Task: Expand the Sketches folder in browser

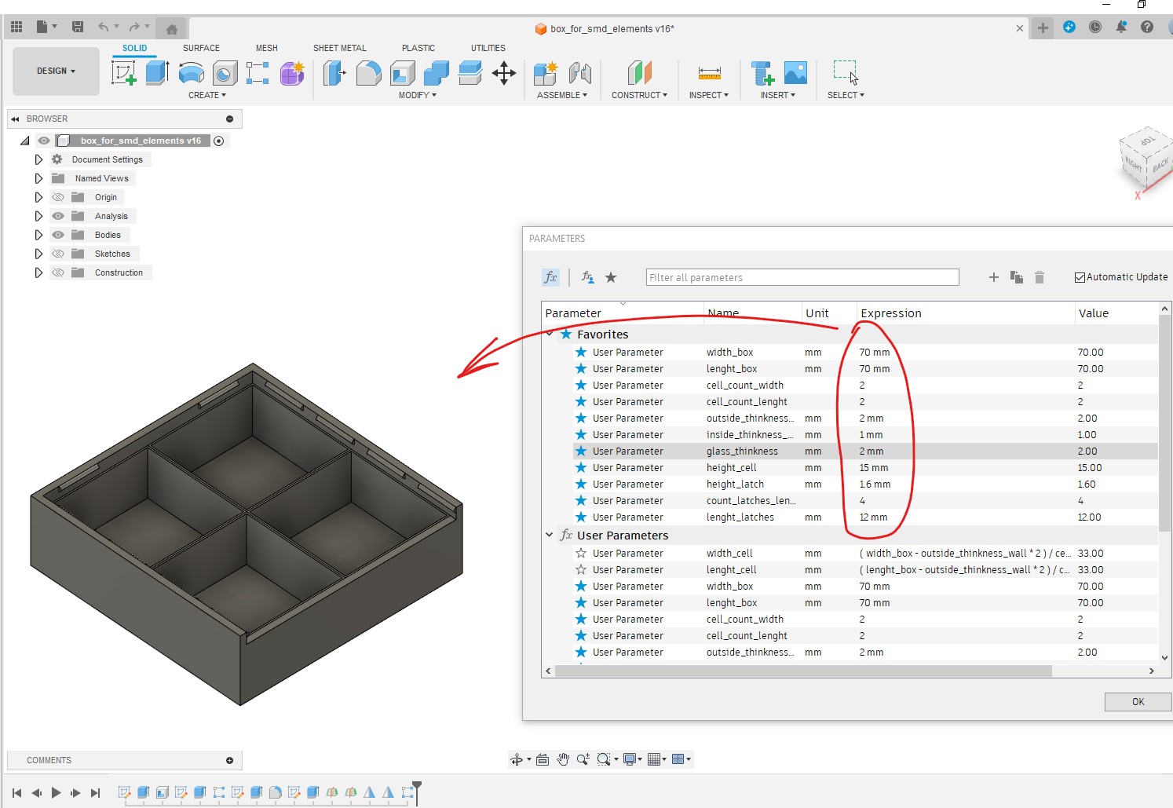Action: [x=38, y=253]
